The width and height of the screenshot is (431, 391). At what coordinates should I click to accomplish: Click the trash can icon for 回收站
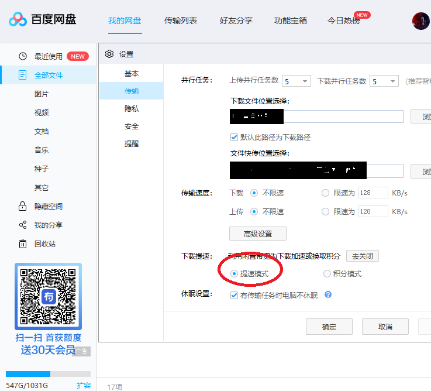click(x=23, y=243)
